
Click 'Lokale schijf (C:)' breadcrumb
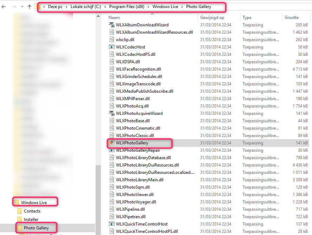pyautogui.click(x=86, y=7)
